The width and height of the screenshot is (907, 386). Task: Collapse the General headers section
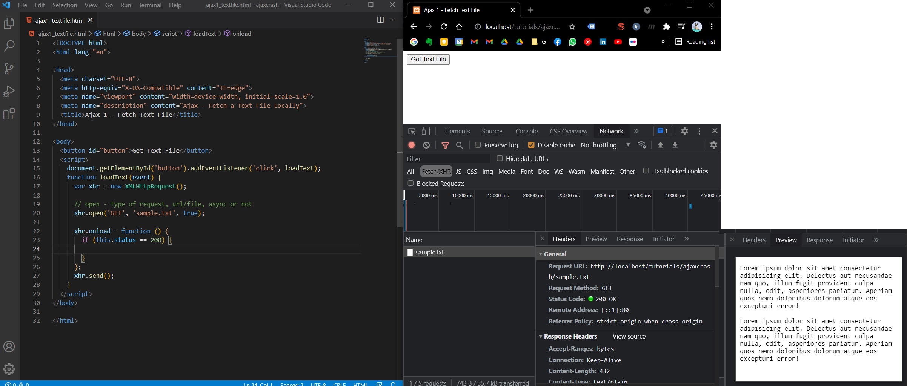coord(540,254)
